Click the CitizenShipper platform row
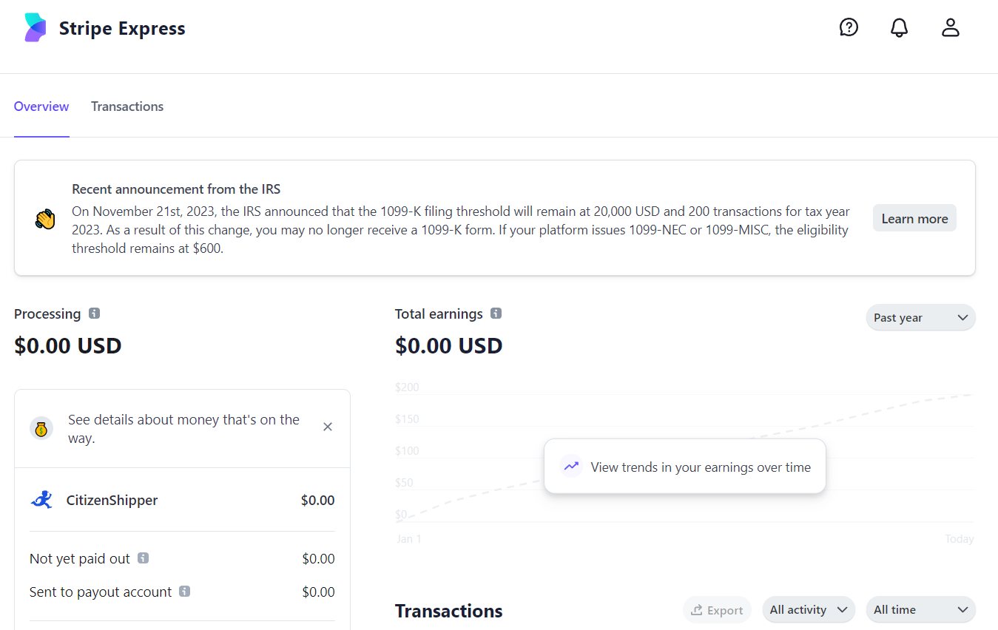Image resolution: width=998 pixels, height=630 pixels. pyautogui.click(x=182, y=501)
